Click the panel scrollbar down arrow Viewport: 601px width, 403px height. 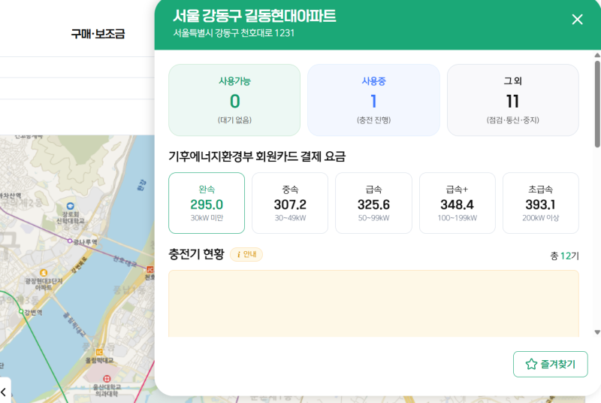point(597,332)
